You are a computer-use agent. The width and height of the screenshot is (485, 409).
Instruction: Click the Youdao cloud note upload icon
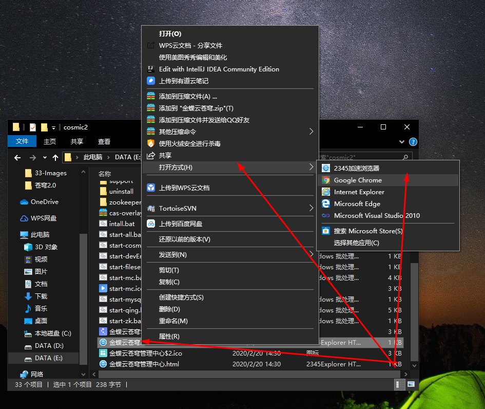point(151,81)
